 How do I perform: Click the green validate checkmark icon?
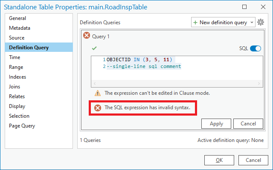pyautogui.click(x=94, y=48)
